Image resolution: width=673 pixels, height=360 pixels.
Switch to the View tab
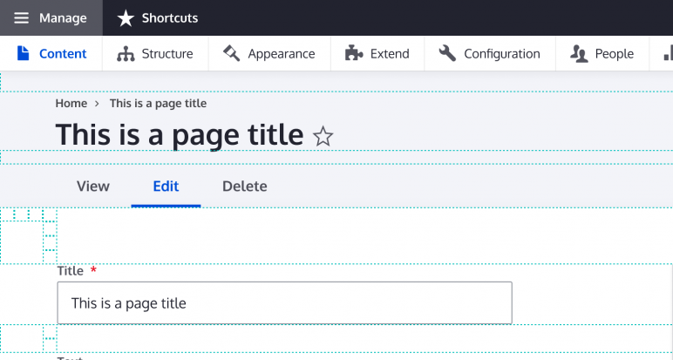click(x=93, y=186)
